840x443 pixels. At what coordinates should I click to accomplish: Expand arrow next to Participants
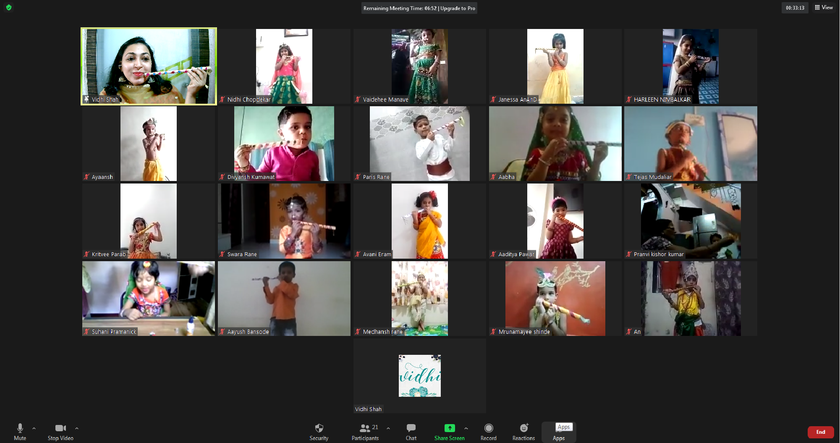388,428
